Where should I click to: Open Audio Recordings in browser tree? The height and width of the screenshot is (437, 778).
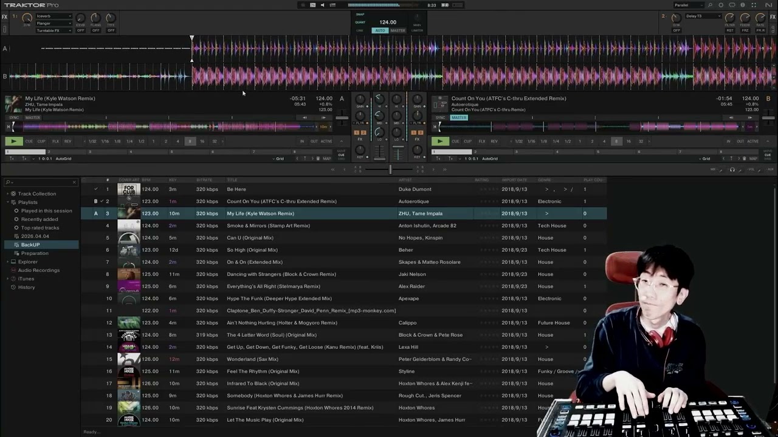(x=39, y=270)
